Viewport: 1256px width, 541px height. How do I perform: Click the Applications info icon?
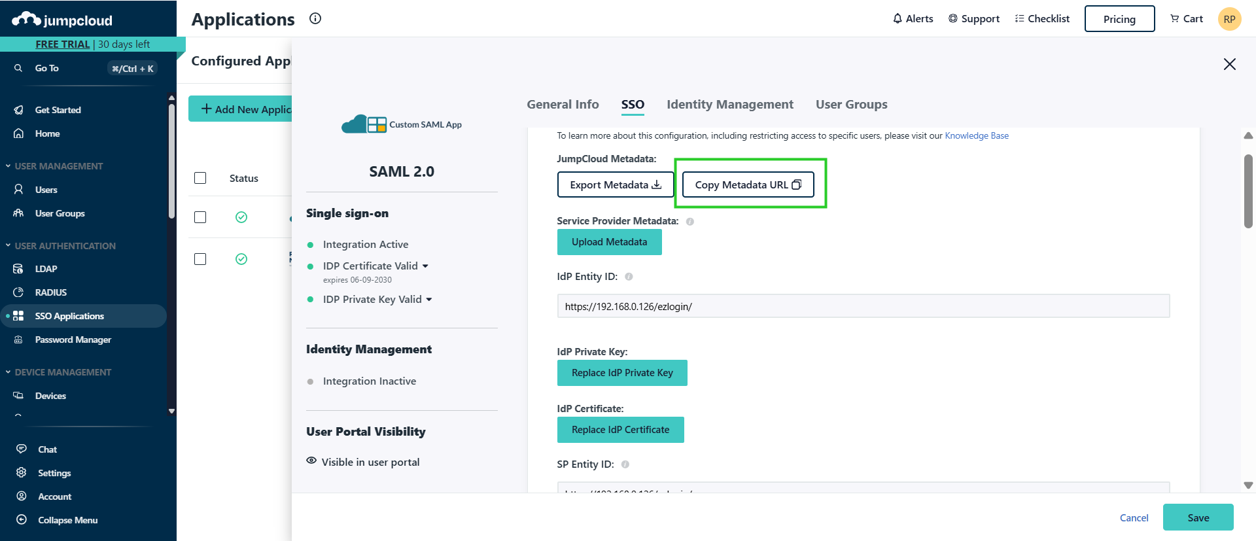click(x=315, y=18)
